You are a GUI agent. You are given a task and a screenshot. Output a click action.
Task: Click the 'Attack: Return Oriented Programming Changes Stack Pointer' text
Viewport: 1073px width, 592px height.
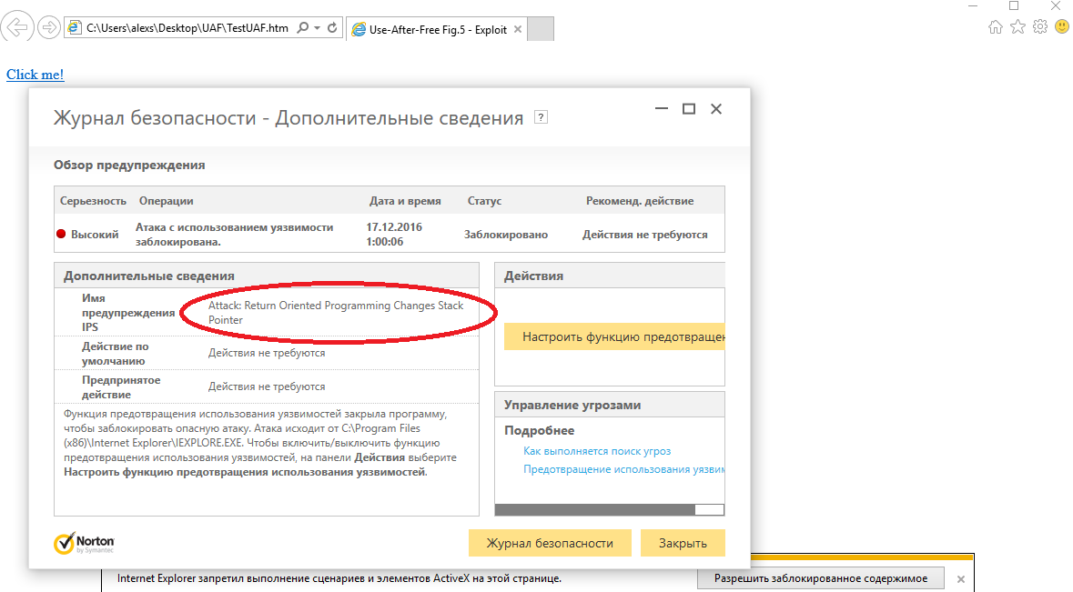[x=335, y=313]
